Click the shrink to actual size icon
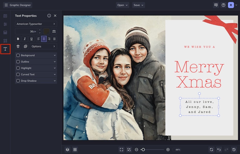240x154 pixels. (x=129, y=150)
